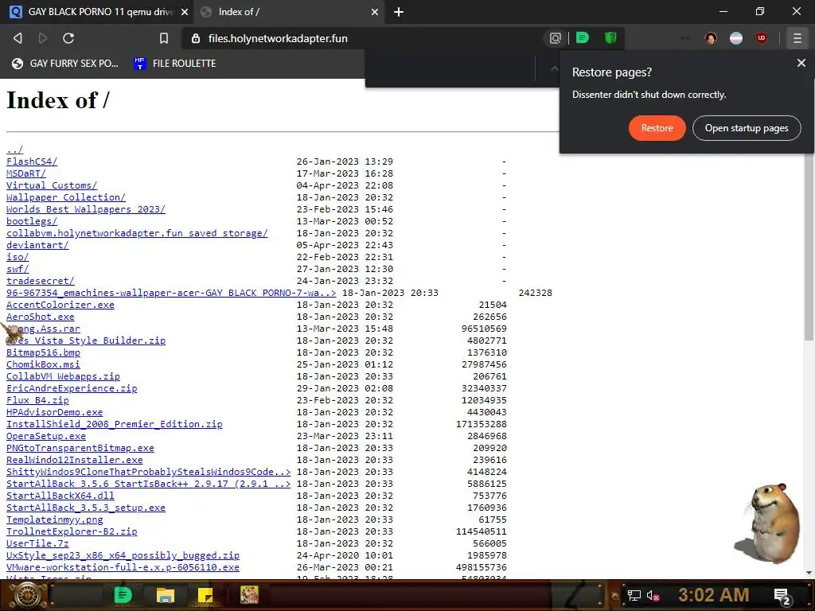Open the yellow sticky notes taskbar icon

205,595
